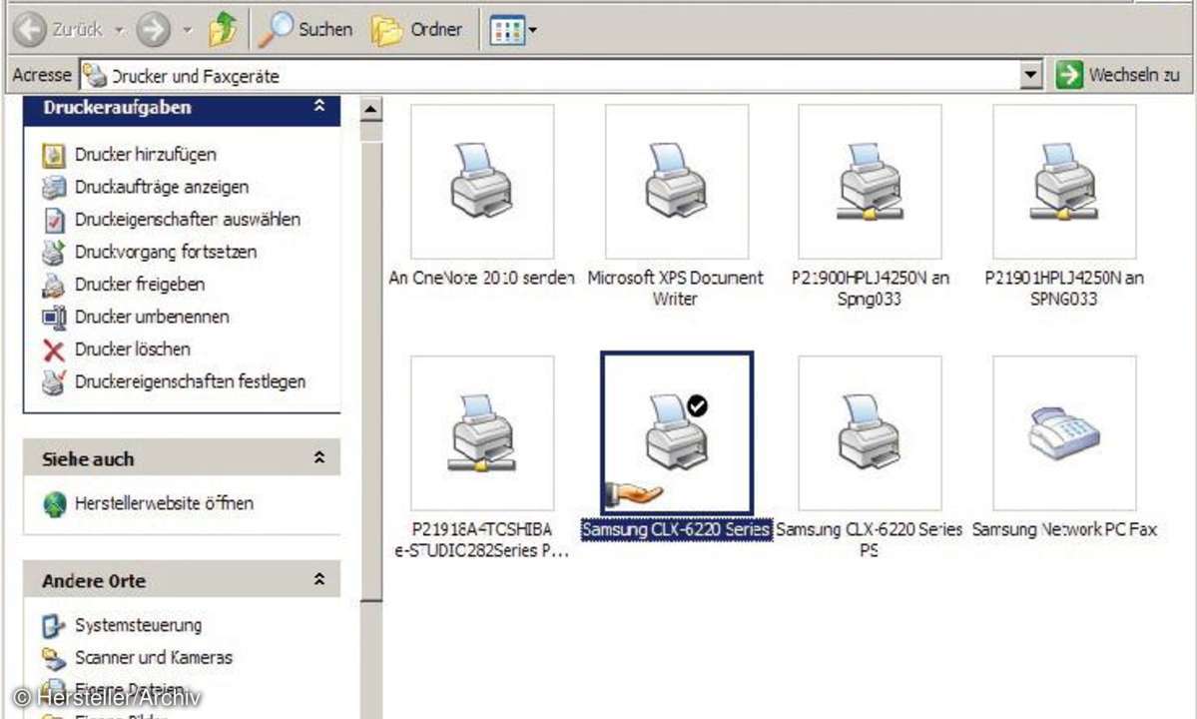Select the An OneNote 2010 senden printer icon
The image size is (1197, 719).
click(482, 182)
